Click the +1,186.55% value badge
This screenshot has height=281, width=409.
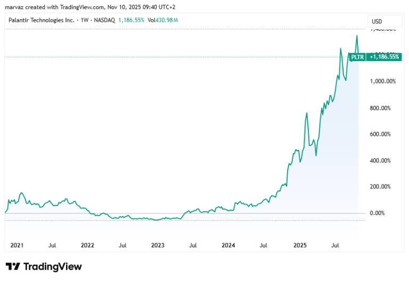[384, 57]
